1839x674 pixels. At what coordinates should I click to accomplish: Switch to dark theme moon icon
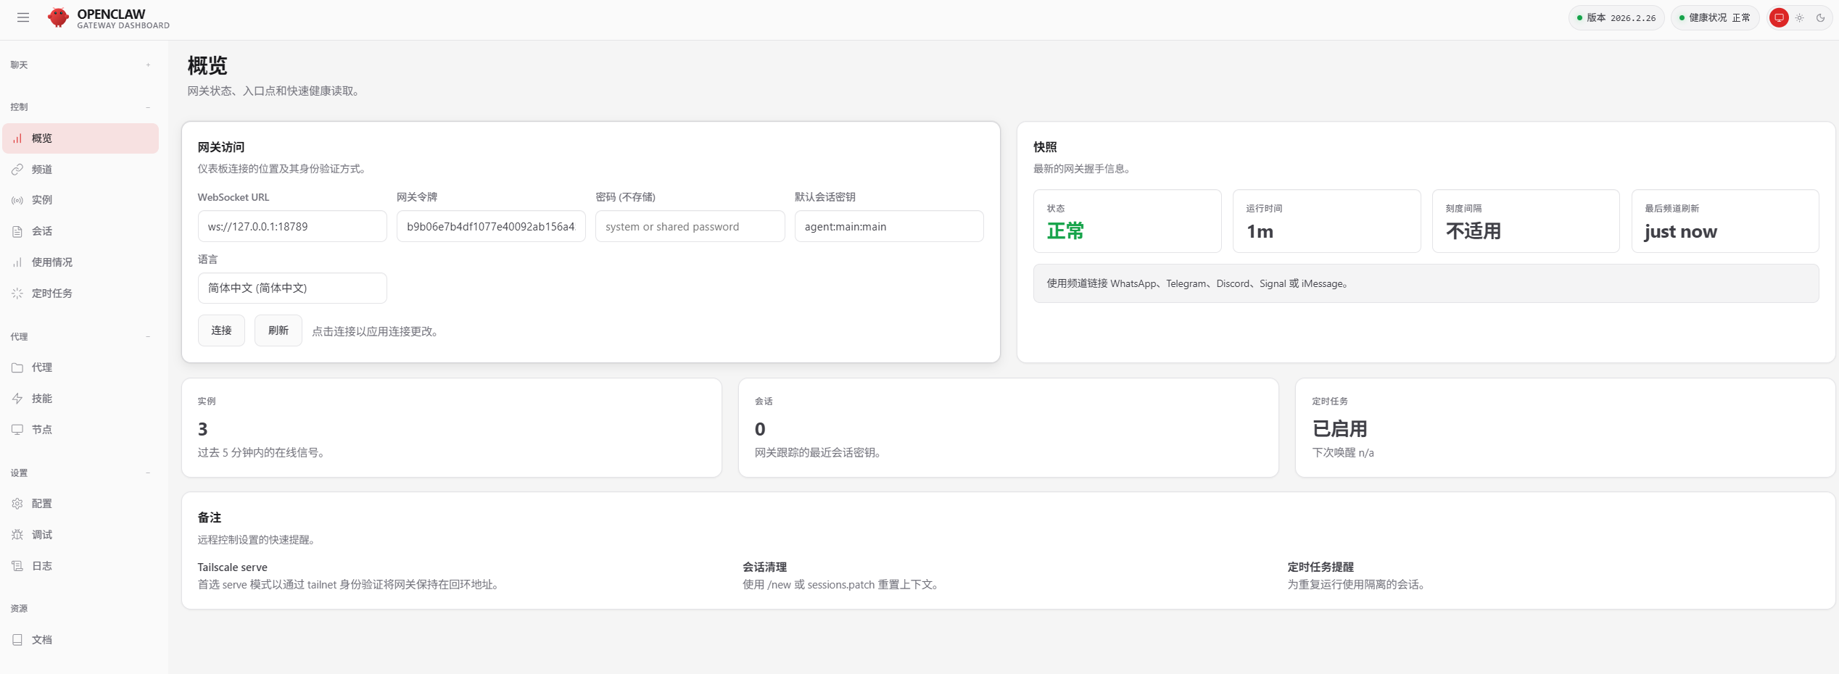coord(1820,18)
